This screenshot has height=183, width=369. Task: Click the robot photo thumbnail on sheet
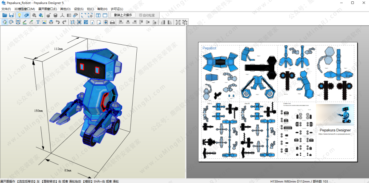[x=335, y=115]
